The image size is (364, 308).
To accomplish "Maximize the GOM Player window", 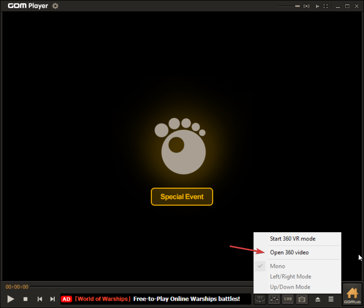I will click(x=347, y=6).
